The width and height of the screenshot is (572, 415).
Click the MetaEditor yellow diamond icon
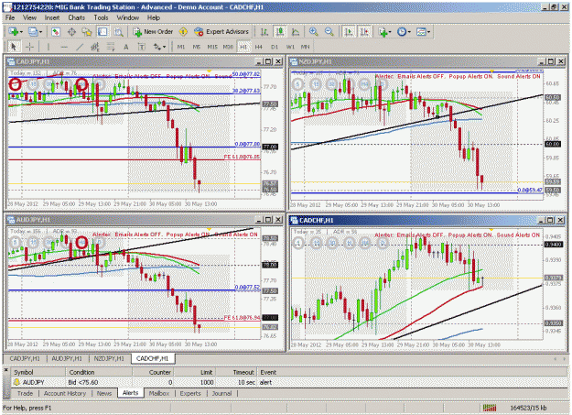coord(183,32)
